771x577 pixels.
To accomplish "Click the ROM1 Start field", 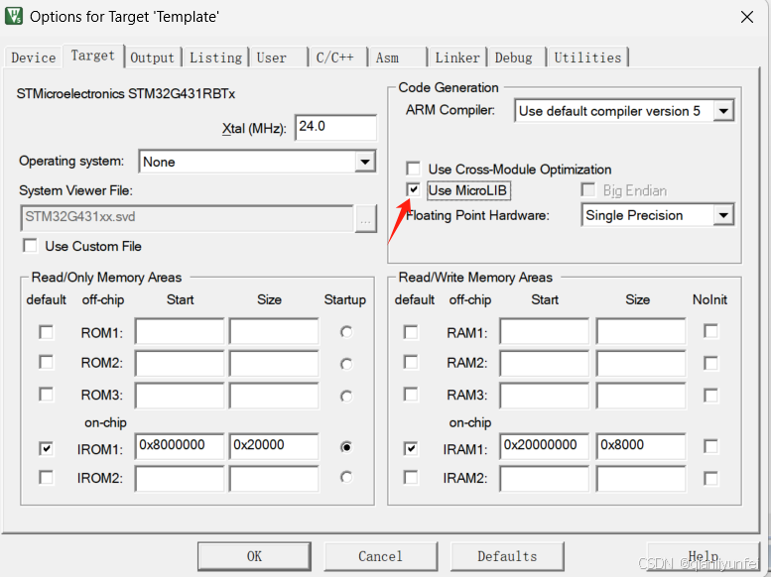I will coord(180,331).
